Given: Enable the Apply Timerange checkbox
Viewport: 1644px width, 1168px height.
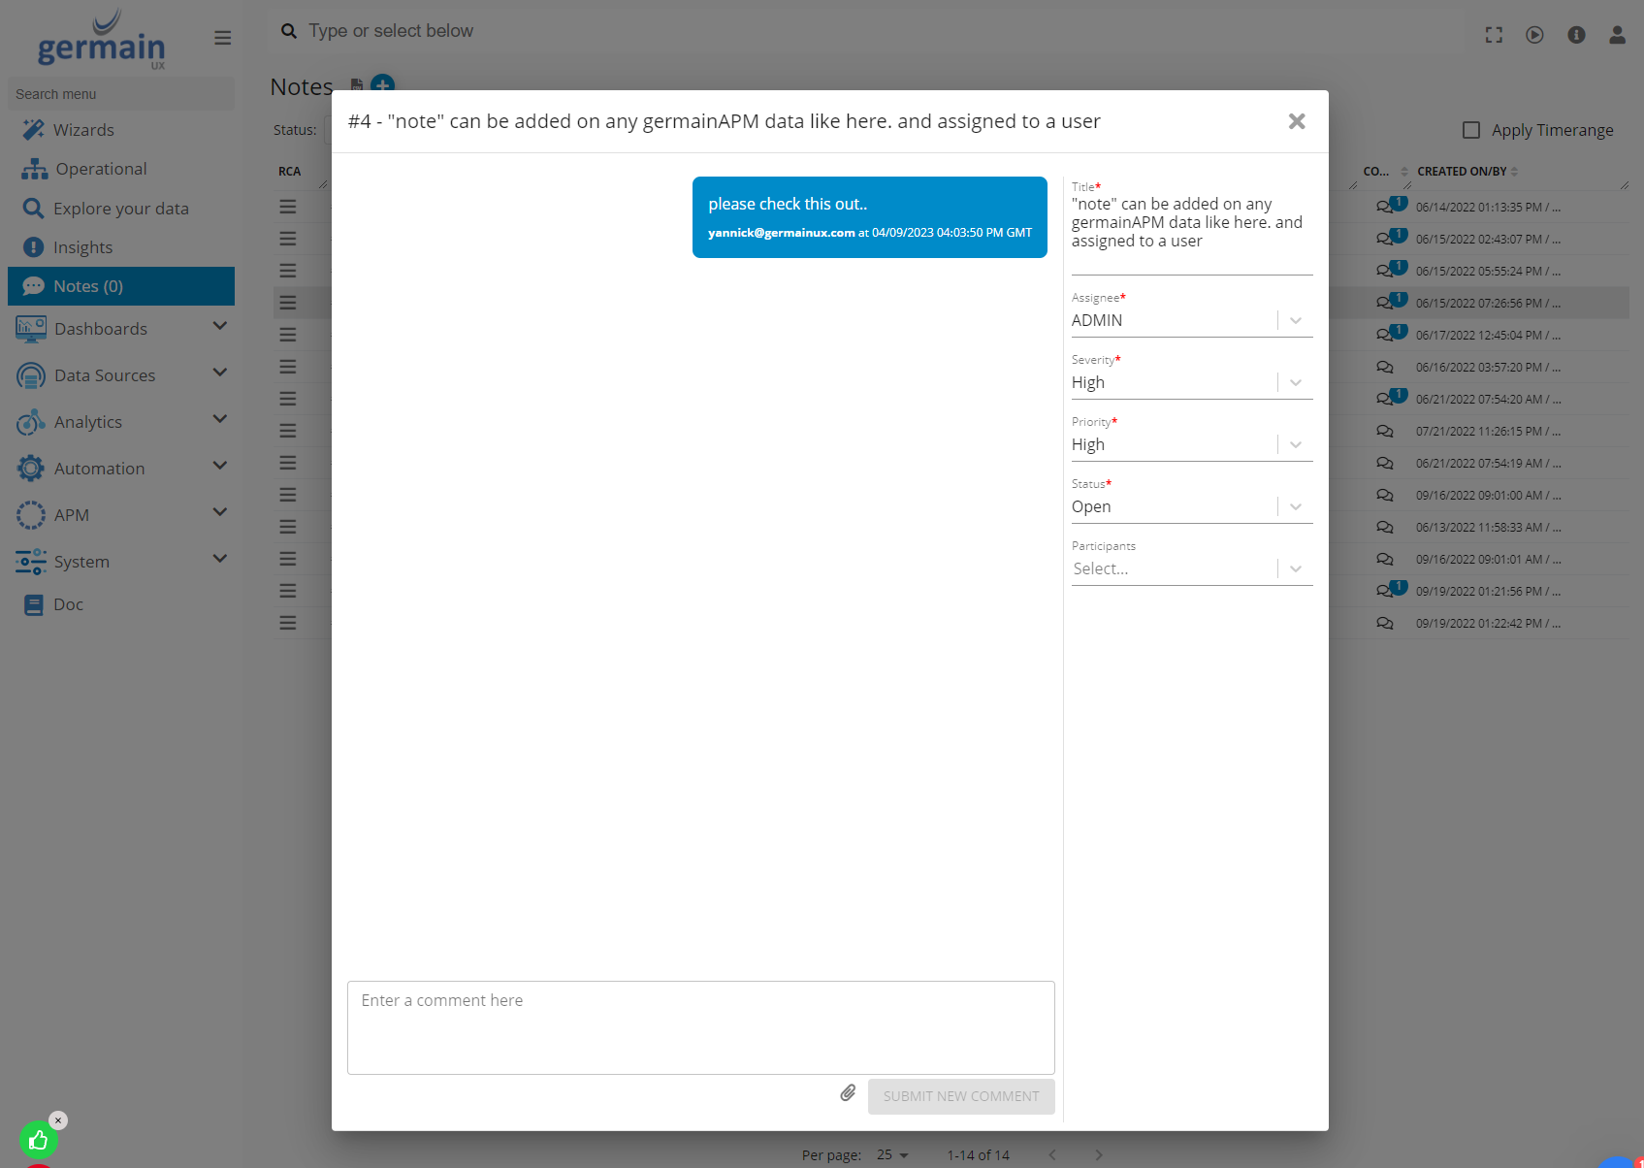Looking at the screenshot, I should point(1471,130).
